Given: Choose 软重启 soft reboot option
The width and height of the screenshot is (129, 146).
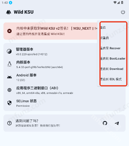Looking at the screenshot, I should [x=113, y=38].
